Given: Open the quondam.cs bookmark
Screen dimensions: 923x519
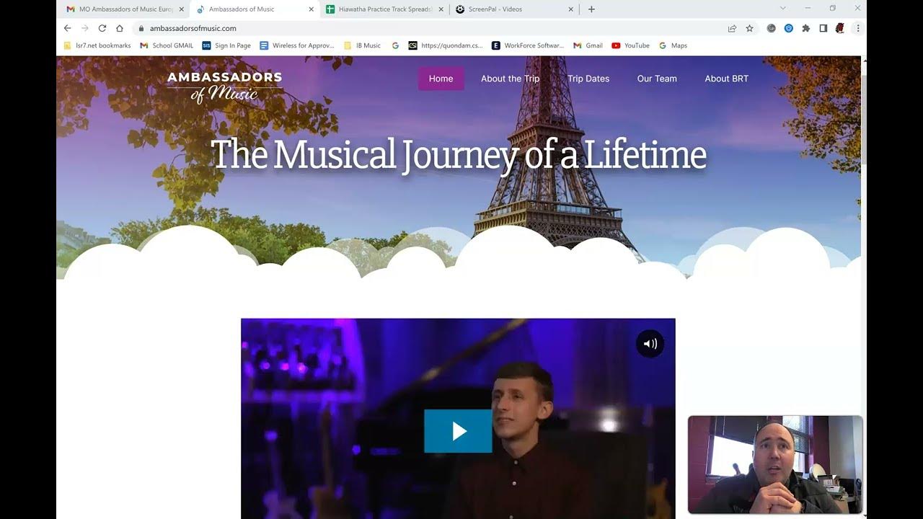Looking at the screenshot, I should click(x=446, y=45).
